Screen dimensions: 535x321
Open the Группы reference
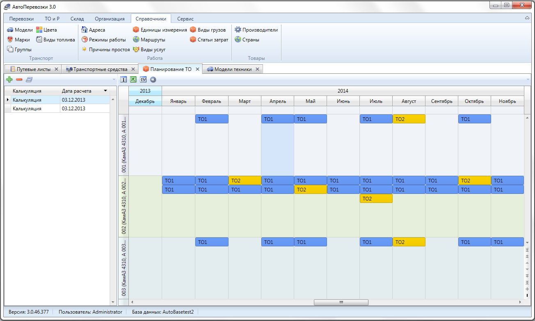pyautogui.click(x=19, y=50)
